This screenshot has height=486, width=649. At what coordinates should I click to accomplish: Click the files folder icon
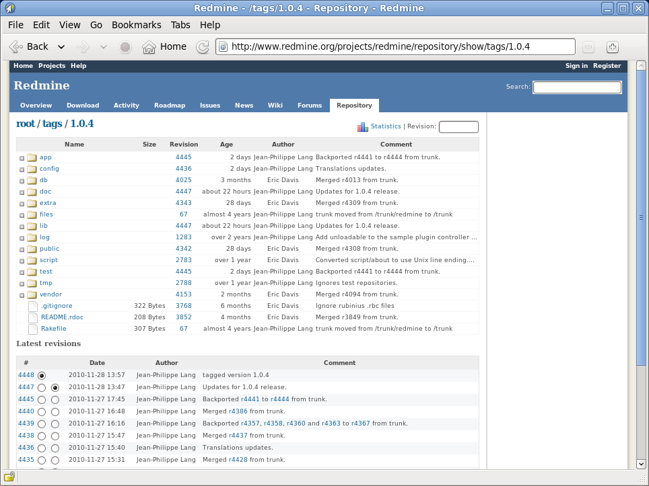pyautogui.click(x=32, y=214)
